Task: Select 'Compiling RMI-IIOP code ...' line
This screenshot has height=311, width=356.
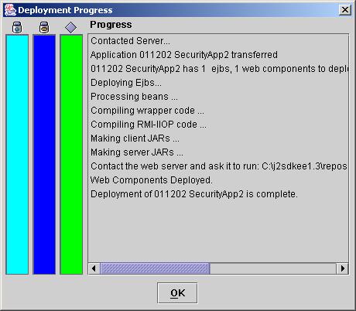Action: (149, 125)
